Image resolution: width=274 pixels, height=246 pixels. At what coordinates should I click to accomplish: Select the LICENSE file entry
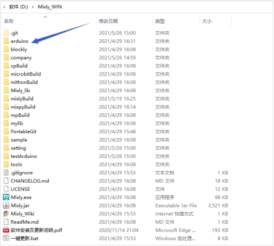(x=116, y=189)
